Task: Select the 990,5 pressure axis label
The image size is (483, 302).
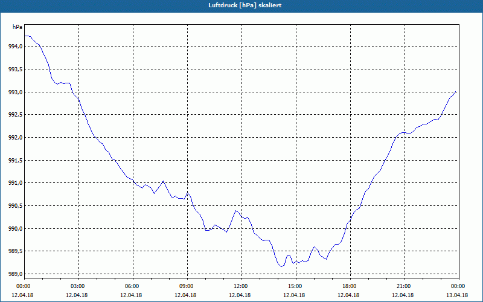Action: (x=14, y=206)
